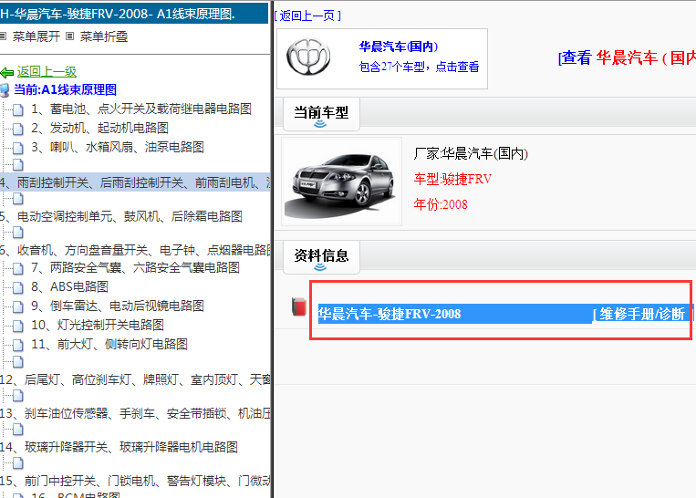Click the green back arrow icon

[x=7, y=72]
